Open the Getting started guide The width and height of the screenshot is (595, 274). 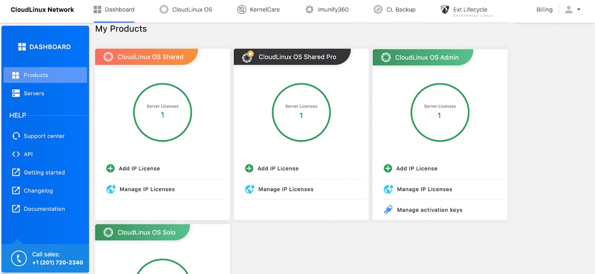point(44,172)
